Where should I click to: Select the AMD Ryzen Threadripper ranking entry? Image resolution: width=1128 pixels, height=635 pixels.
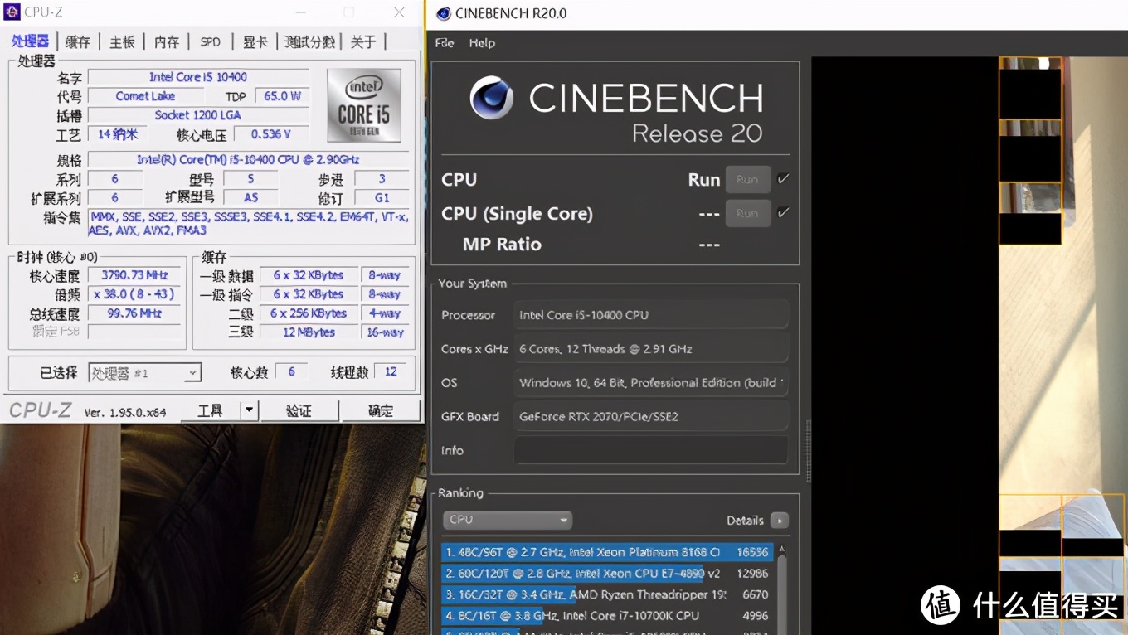click(x=607, y=594)
